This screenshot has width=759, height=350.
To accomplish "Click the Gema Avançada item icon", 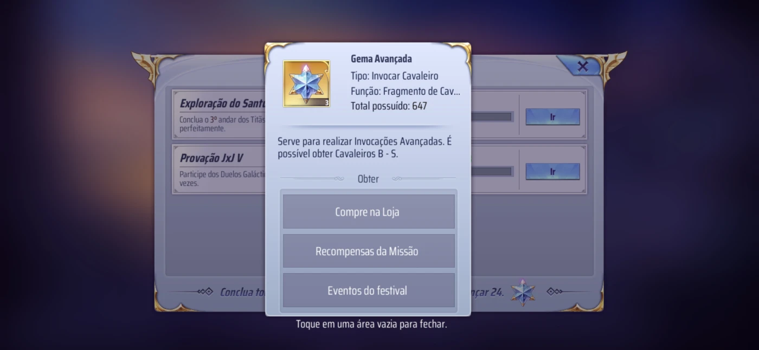I will click(306, 83).
